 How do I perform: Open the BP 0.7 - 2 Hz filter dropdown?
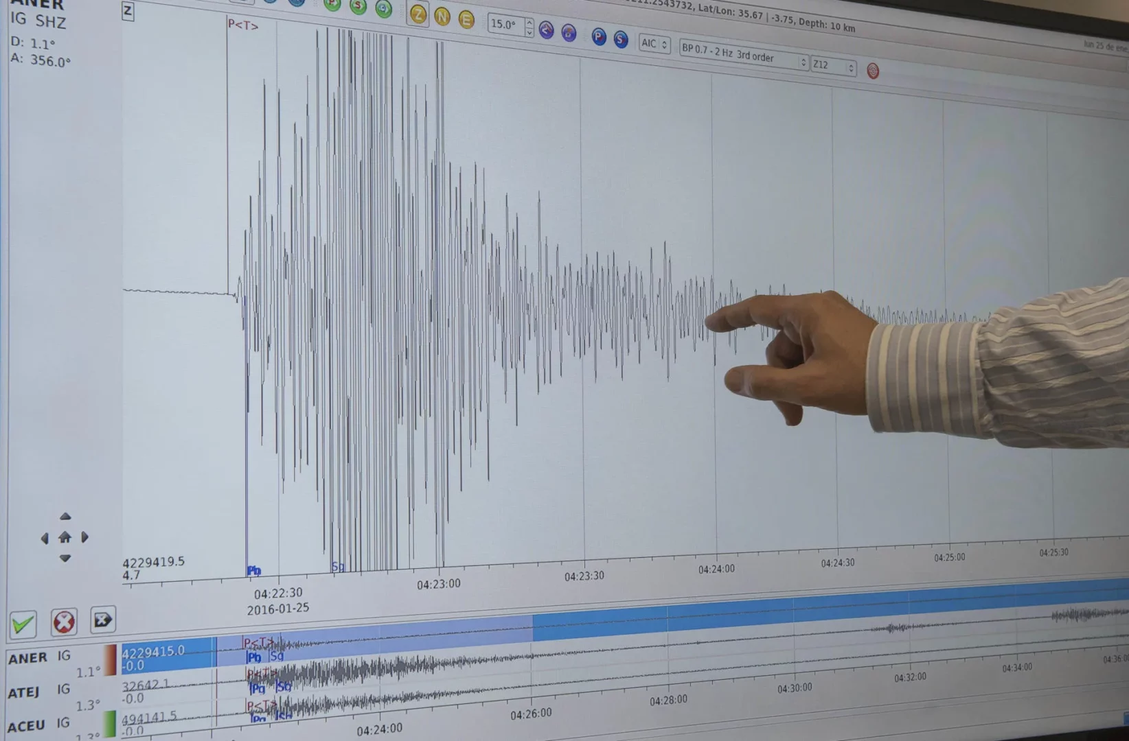[742, 59]
